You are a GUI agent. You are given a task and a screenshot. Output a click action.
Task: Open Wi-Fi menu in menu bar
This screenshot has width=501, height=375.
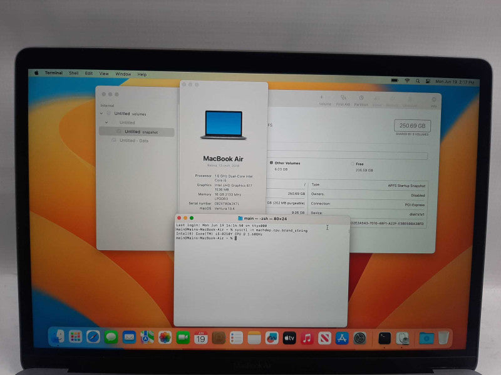[x=407, y=81]
